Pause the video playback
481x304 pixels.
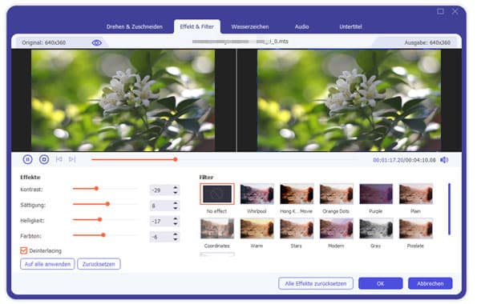point(27,159)
